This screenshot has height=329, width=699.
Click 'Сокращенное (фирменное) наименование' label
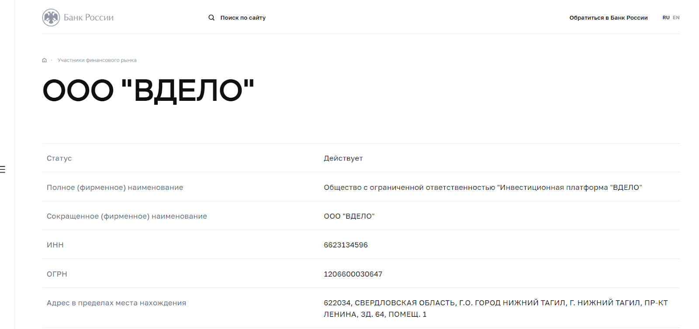(x=127, y=216)
